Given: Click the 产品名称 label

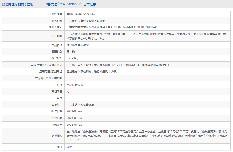Looking at the screenshot, I should (57, 45).
